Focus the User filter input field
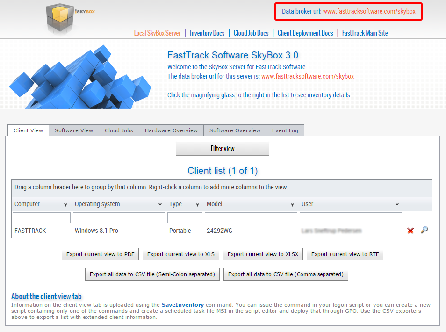Image resolution: width=446 pixels, height=332 pixels. click(x=351, y=217)
